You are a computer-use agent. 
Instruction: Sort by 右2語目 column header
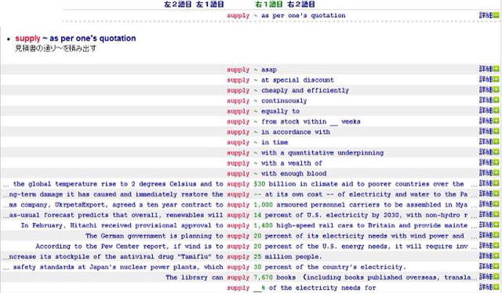(301, 4)
